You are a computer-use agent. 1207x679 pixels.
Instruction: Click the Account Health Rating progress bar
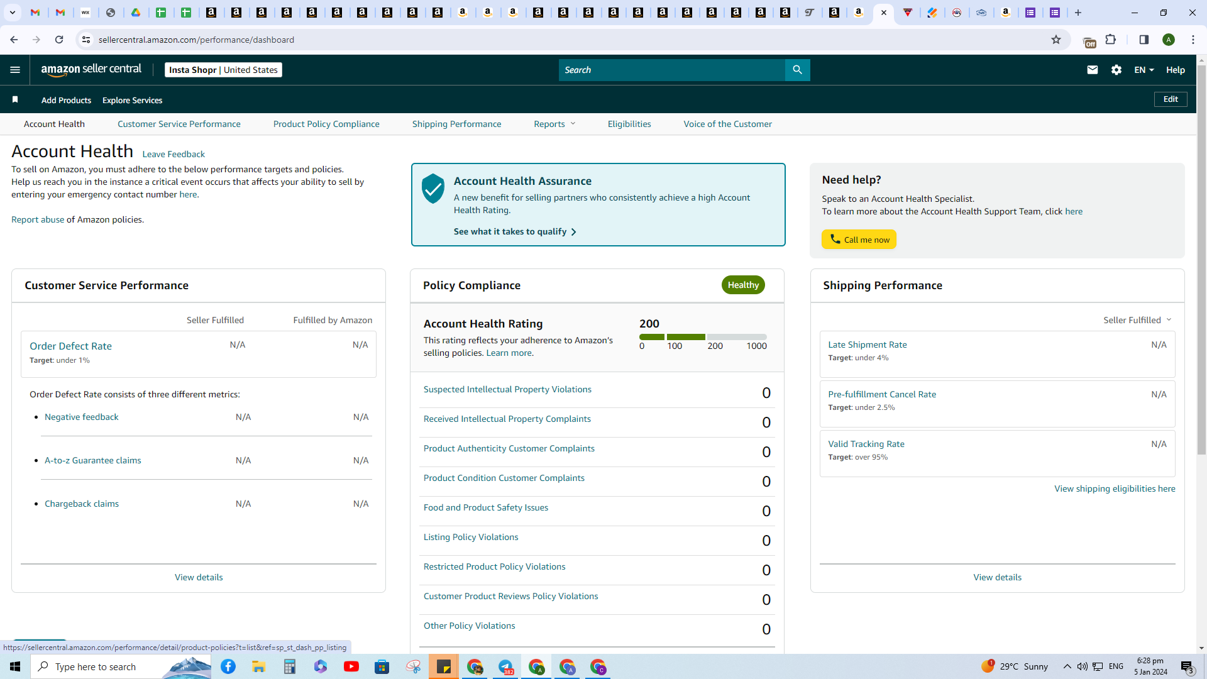703,337
